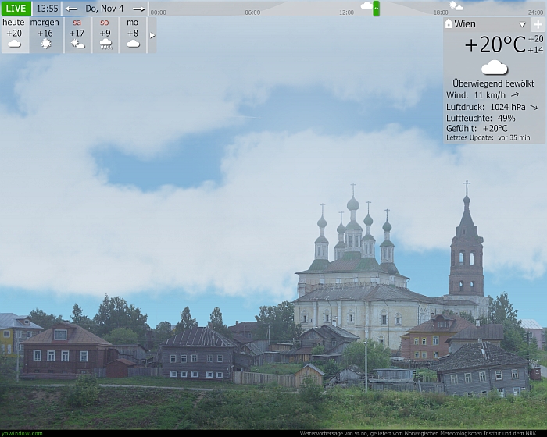Viewport: 547px width, 437px height.
Task: Select the morgen forecast day
Action: (x=45, y=35)
